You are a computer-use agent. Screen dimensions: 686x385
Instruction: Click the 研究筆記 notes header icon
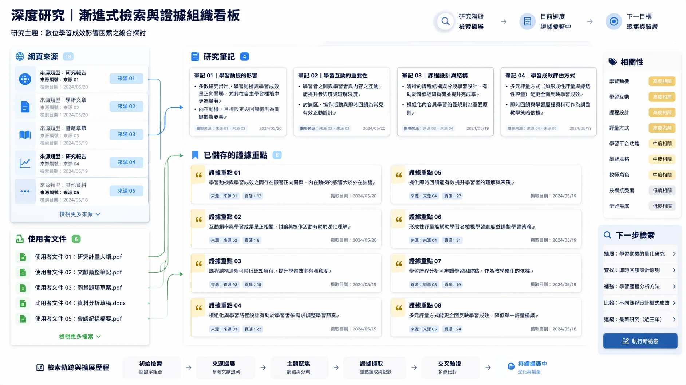click(x=195, y=57)
